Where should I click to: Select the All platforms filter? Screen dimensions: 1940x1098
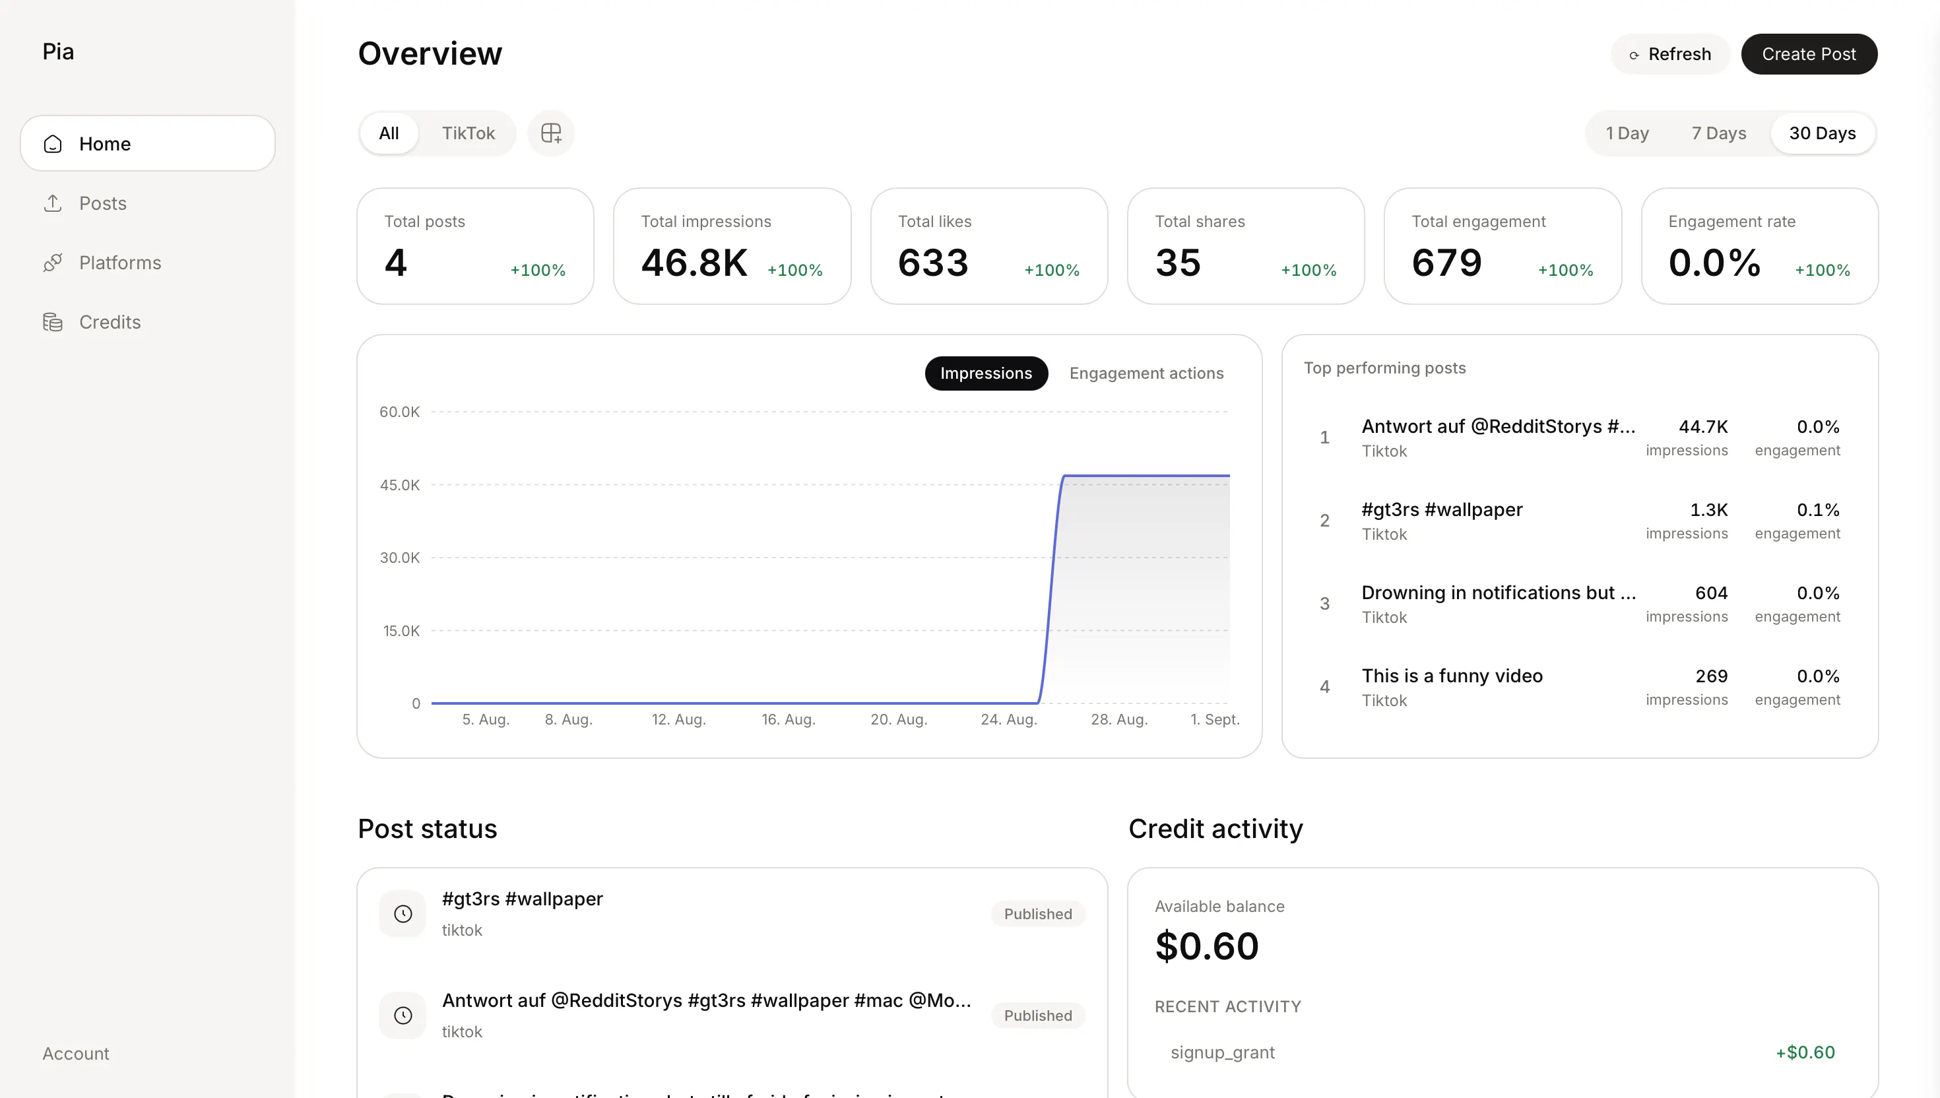(x=389, y=133)
